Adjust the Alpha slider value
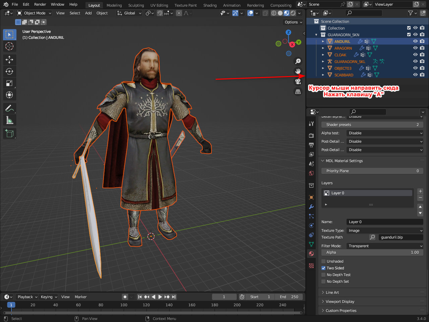The width and height of the screenshot is (429, 322). click(372, 253)
